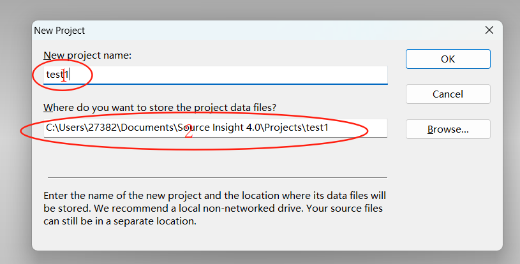Select the 'New project name:' label
Screen dimensions: 520x264
87,55
